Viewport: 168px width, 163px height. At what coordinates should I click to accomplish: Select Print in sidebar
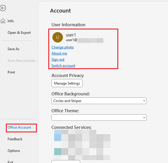(11, 72)
